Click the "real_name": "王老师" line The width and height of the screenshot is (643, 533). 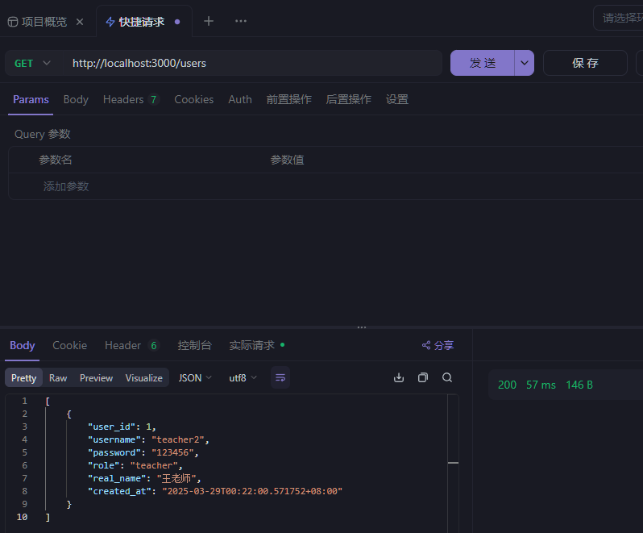(144, 478)
